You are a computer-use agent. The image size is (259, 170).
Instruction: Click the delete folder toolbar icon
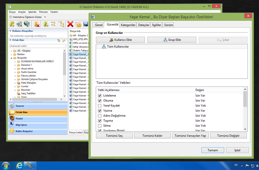[x=37, y=24]
